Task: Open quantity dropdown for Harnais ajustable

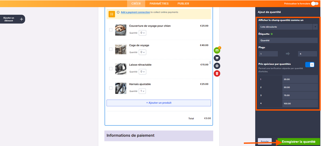Action: tap(142, 91)
